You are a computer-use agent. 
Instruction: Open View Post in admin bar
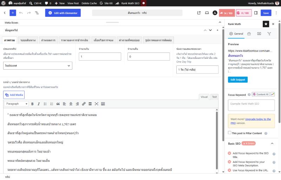tap(73, 3)
